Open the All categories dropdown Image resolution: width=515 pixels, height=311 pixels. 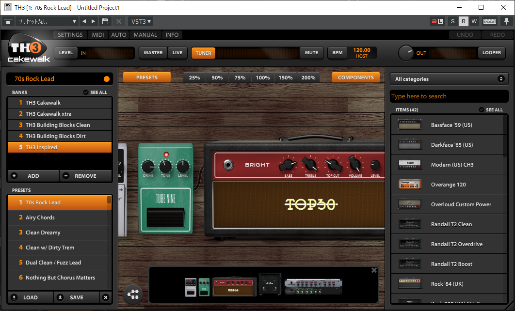pyautogui.click(x=449, y=79)
